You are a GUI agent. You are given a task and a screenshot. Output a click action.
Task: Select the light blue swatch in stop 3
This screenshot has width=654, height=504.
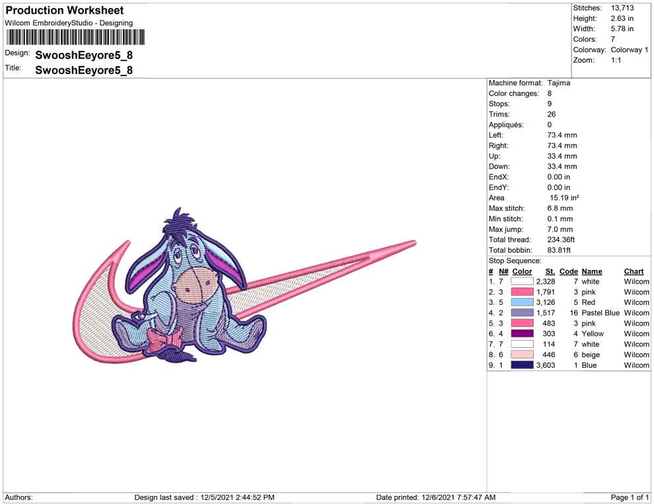click(x=522, y=302)
